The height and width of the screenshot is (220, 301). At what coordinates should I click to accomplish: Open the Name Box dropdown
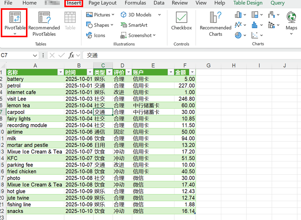coord(35,56)
